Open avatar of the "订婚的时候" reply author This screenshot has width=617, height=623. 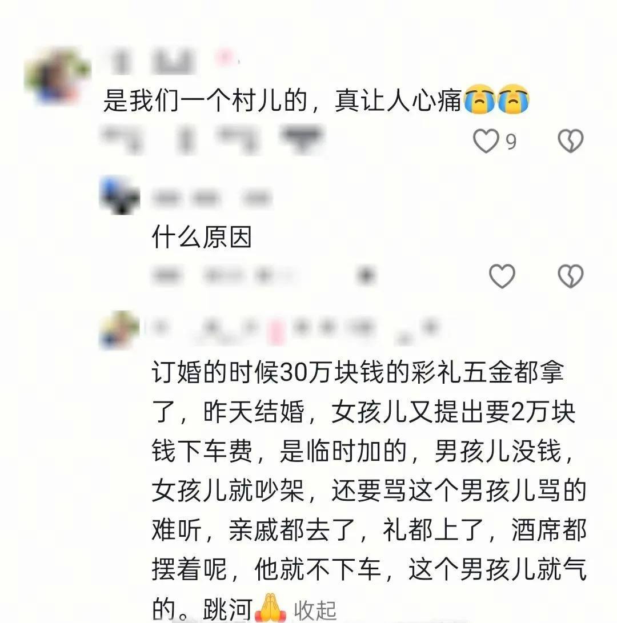pyautogui.click(x=119, y=330)
